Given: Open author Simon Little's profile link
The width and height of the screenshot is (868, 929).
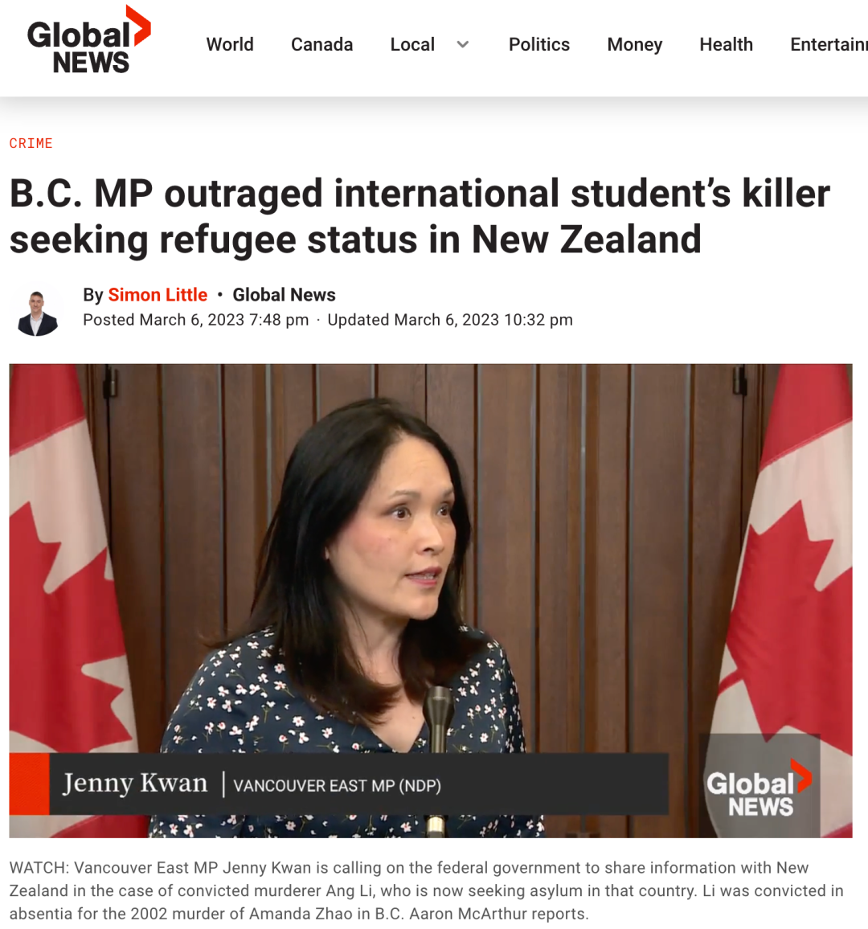Looking at the screenshot, I should click(x=158, y=294).
